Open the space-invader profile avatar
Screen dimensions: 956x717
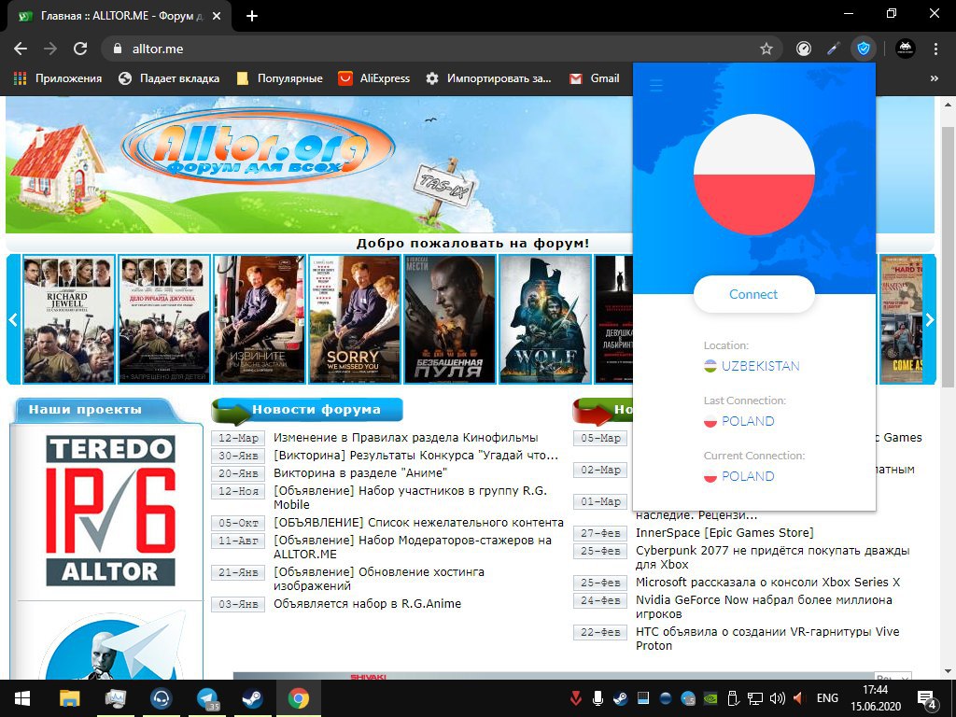pos(906,49)
